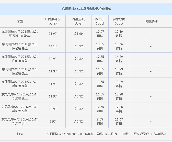Select bare car price 10.65

100,107
